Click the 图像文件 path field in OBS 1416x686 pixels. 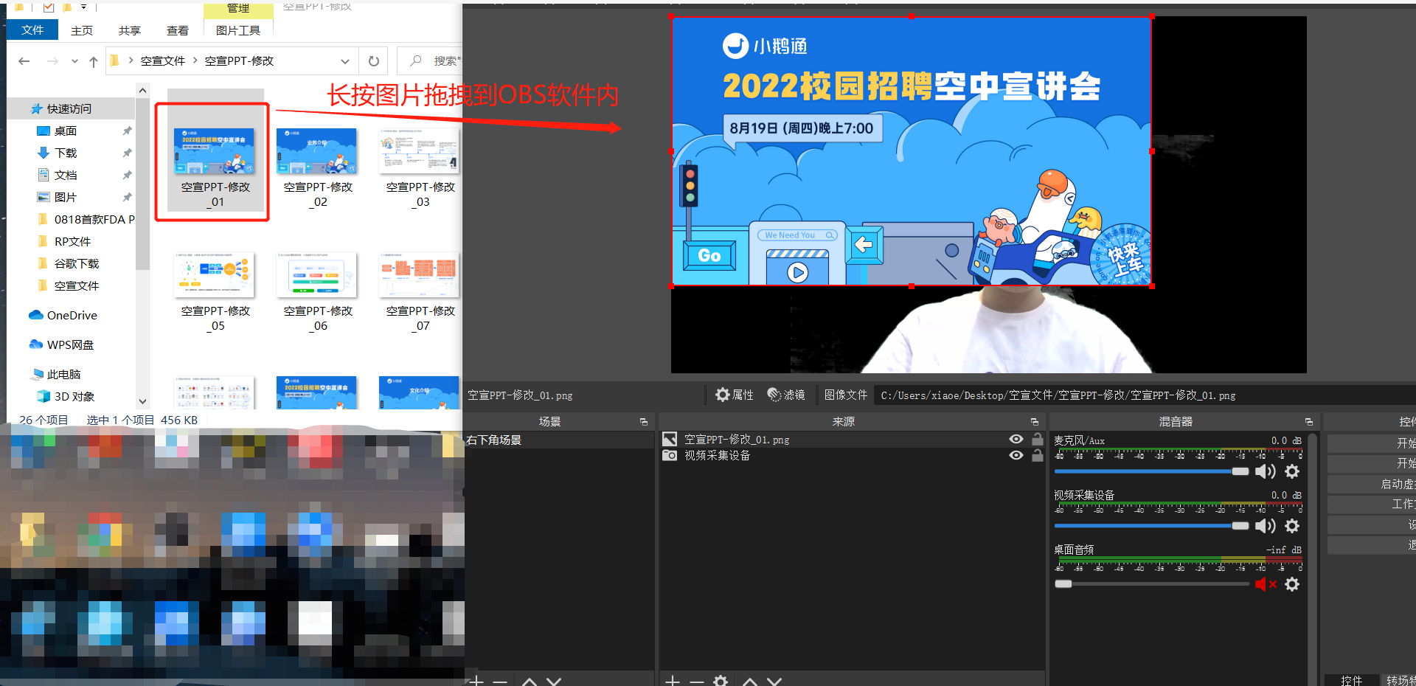[1144, 395]
